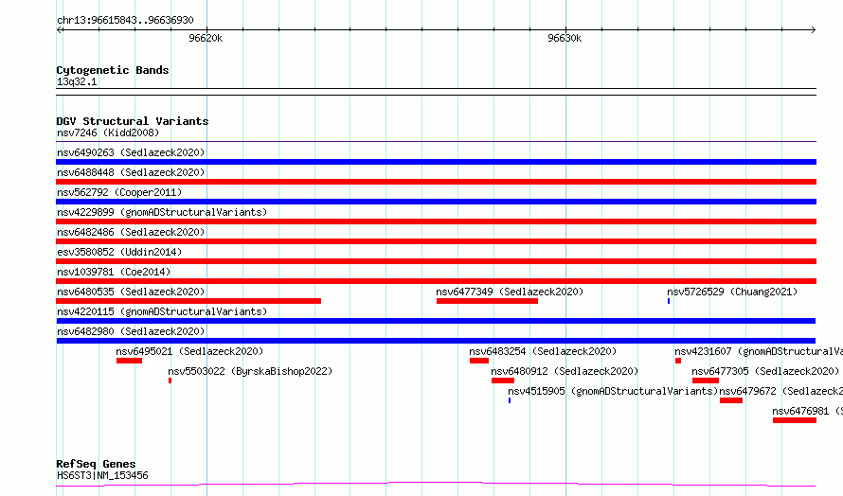Select the nsv6495021 (Sedlazeck2020) red bar
Viewport: 843px width, 496px height.
[129, 361]
